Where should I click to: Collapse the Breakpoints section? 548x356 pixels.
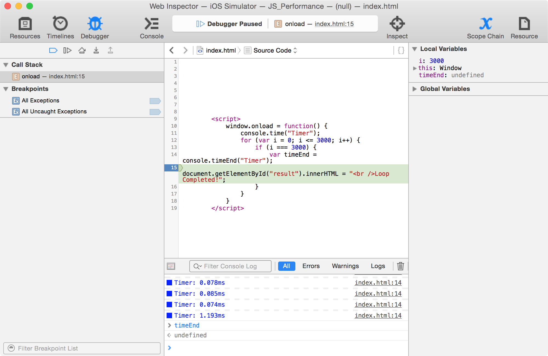pos(6,89)
